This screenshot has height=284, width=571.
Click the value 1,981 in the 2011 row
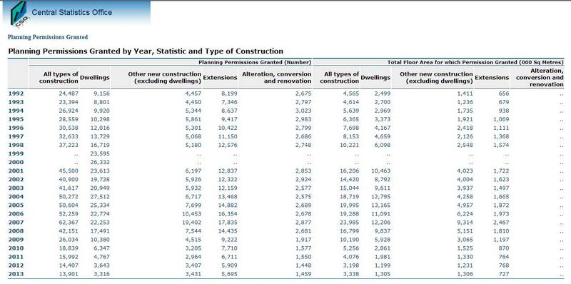click(383, 257)
